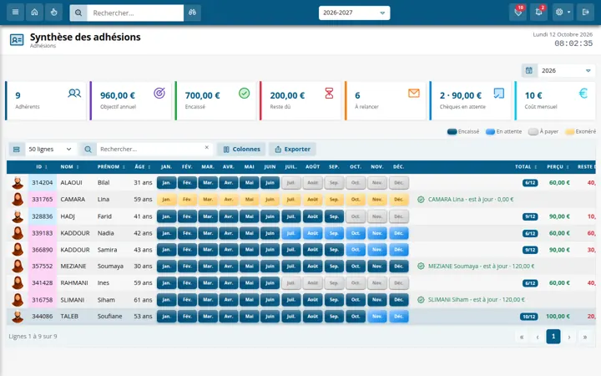The height and width of the screenshot is (376, 601).
Task: Open the 2026-2027 season dropdown
Action: 354,13
